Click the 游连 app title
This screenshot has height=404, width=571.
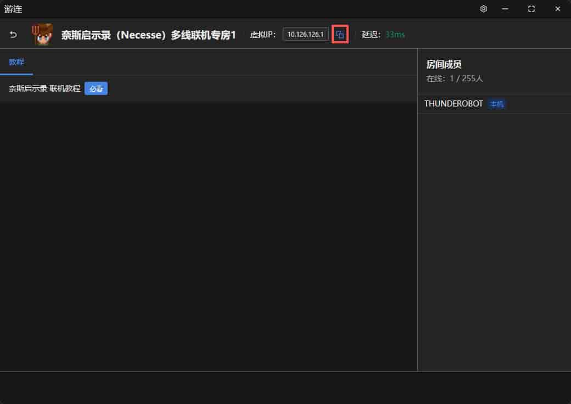coord(13,9)
